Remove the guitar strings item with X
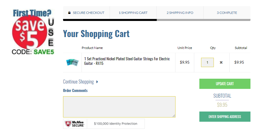The width and height of the screenshot is (280, 137). click(x=221, y=63)
